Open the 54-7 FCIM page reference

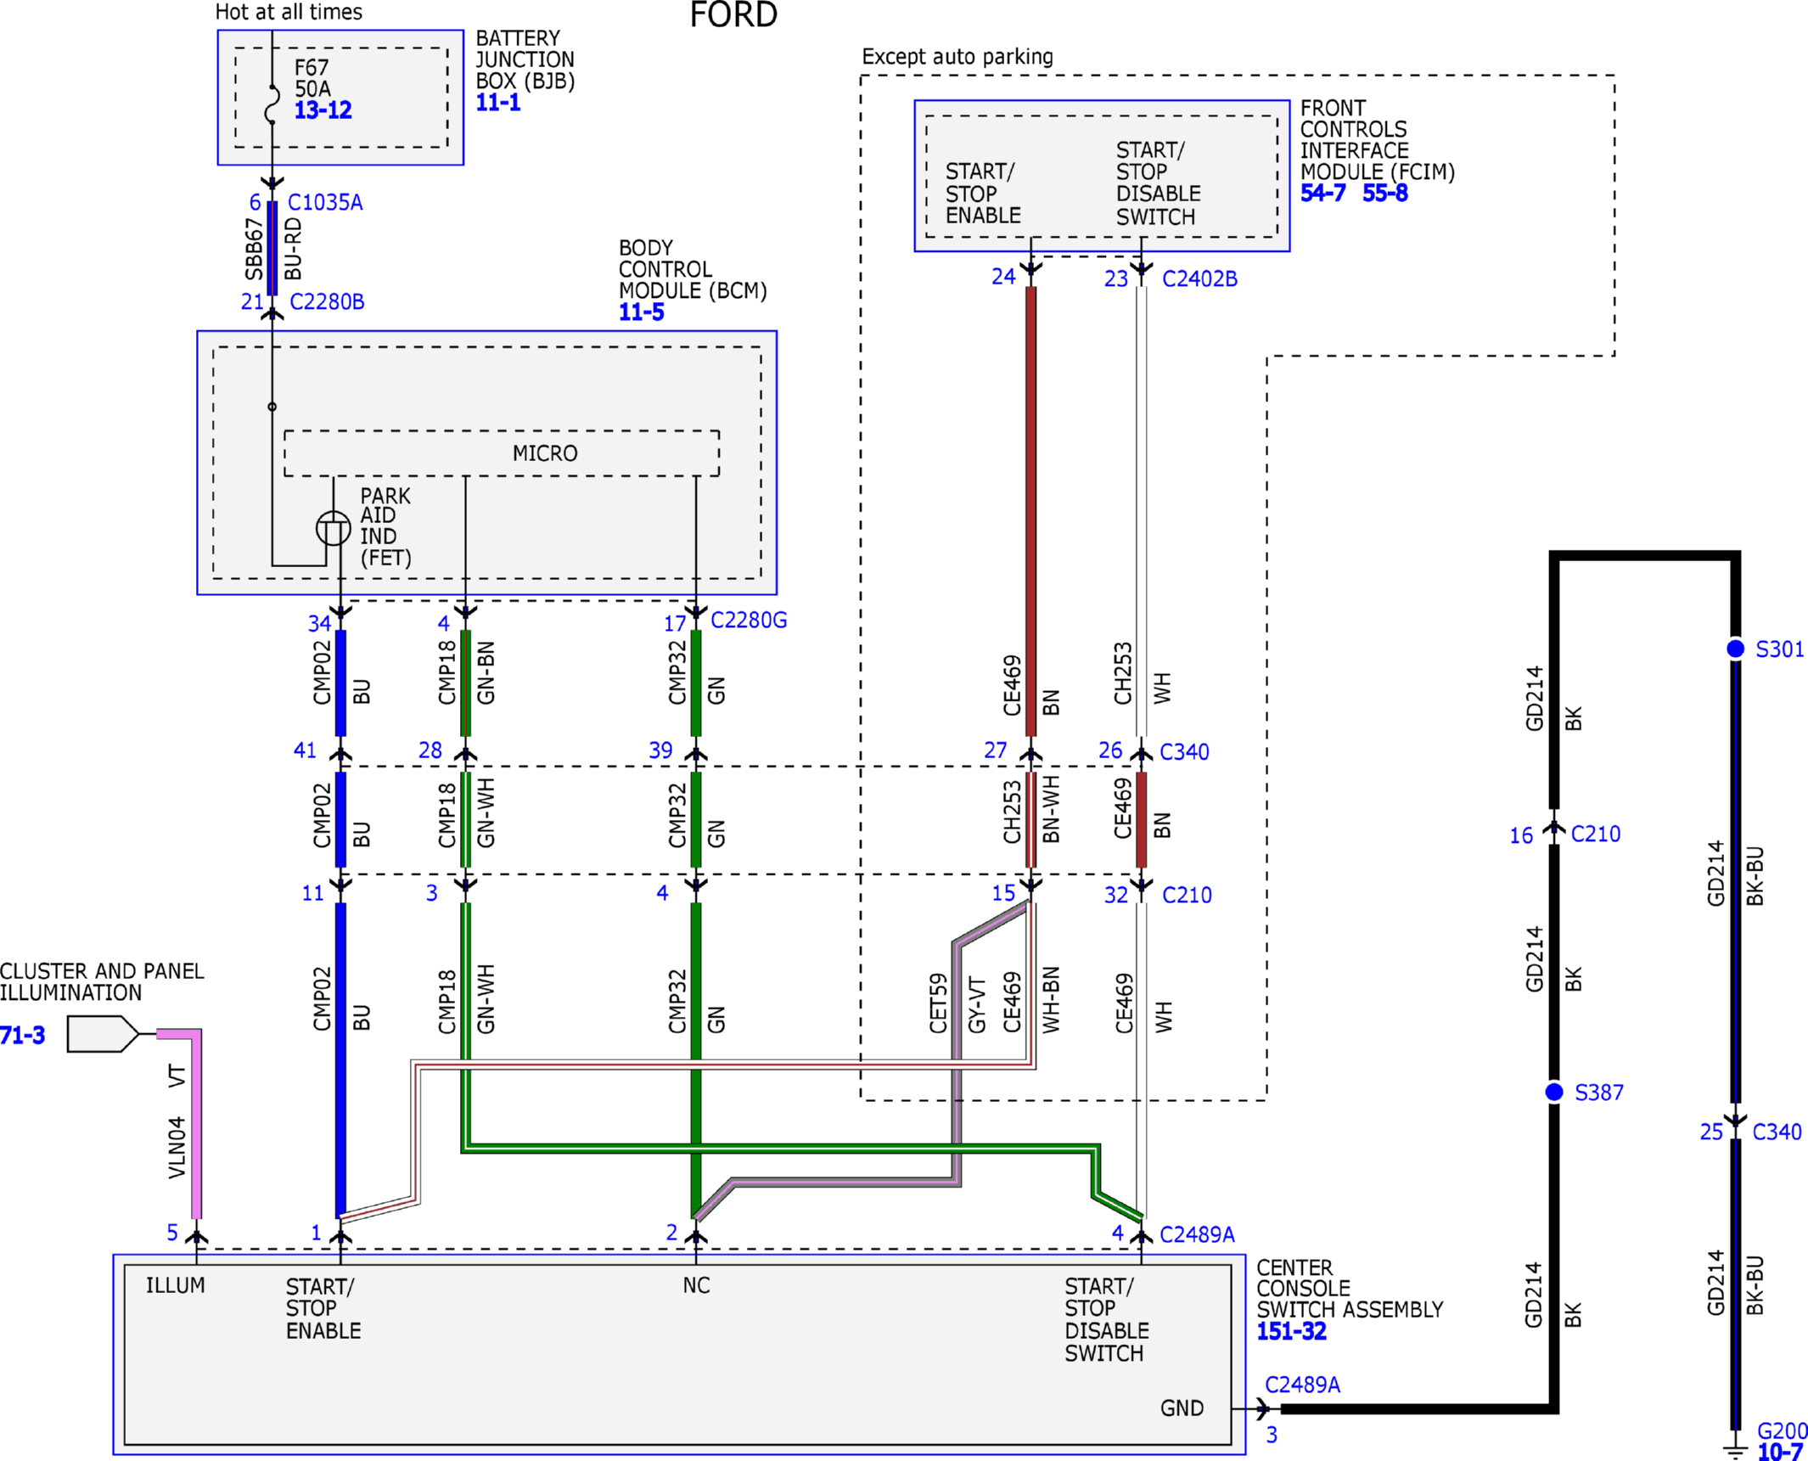tap(1322, 194)
